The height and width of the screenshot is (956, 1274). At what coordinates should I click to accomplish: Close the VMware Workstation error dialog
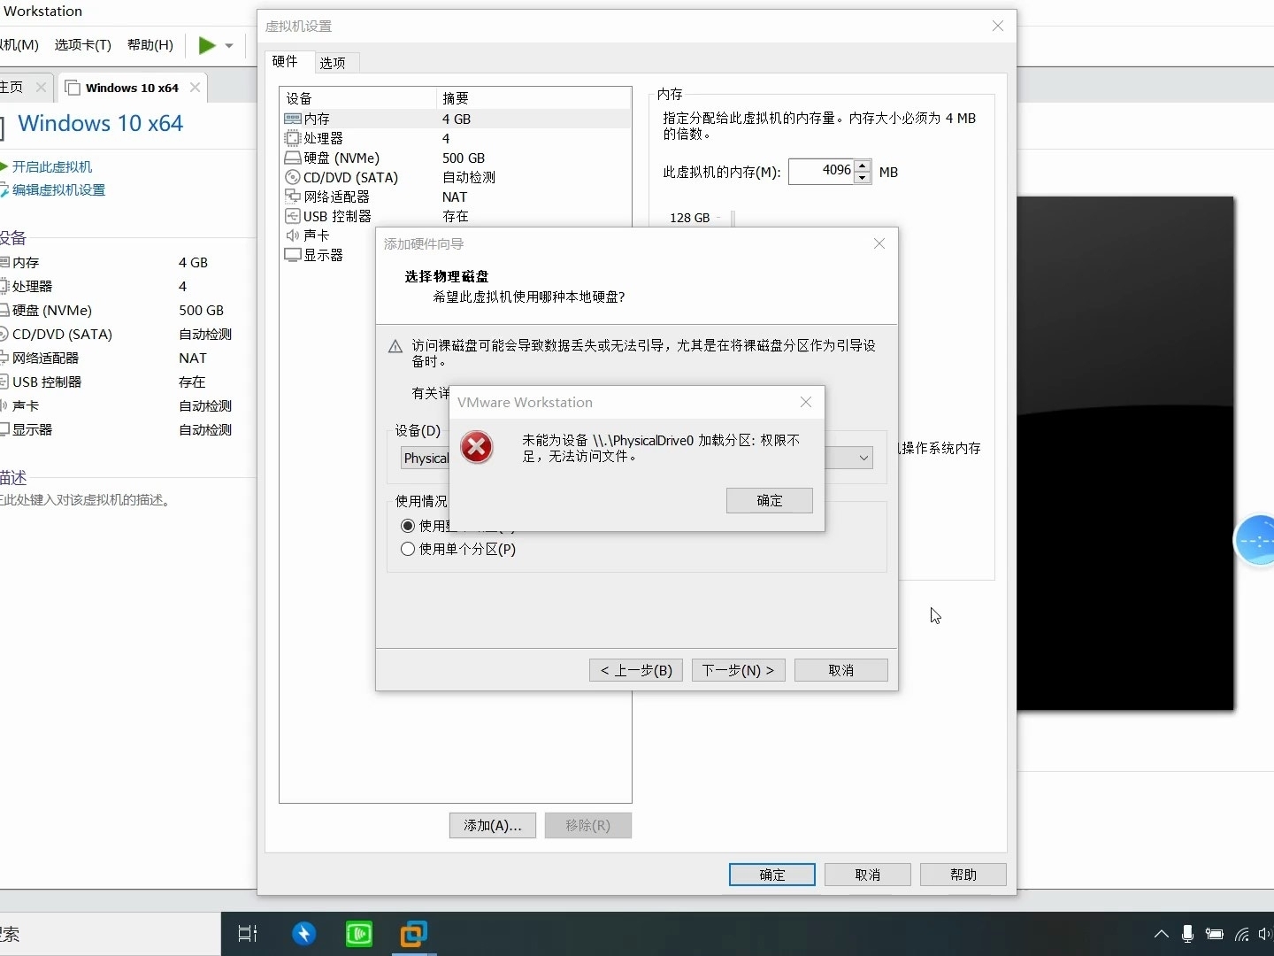pos(805,402)
